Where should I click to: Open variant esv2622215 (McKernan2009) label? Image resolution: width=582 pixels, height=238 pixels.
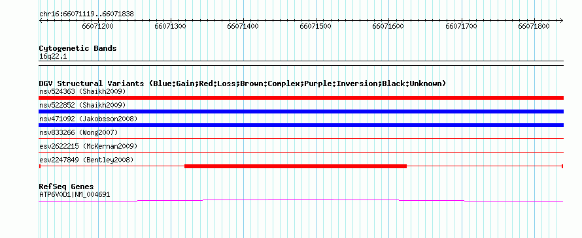[88, 146]
